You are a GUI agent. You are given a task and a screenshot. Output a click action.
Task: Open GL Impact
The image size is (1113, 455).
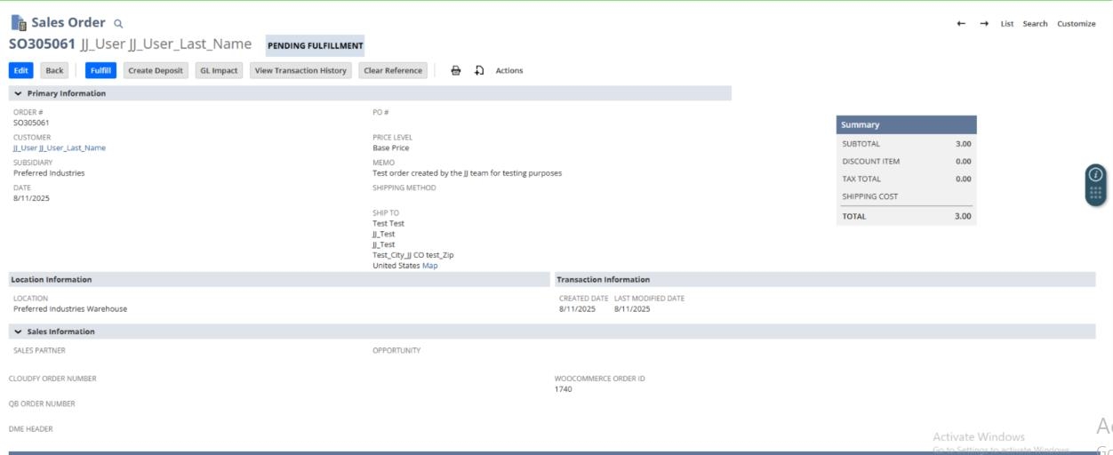tap(220, 70)
